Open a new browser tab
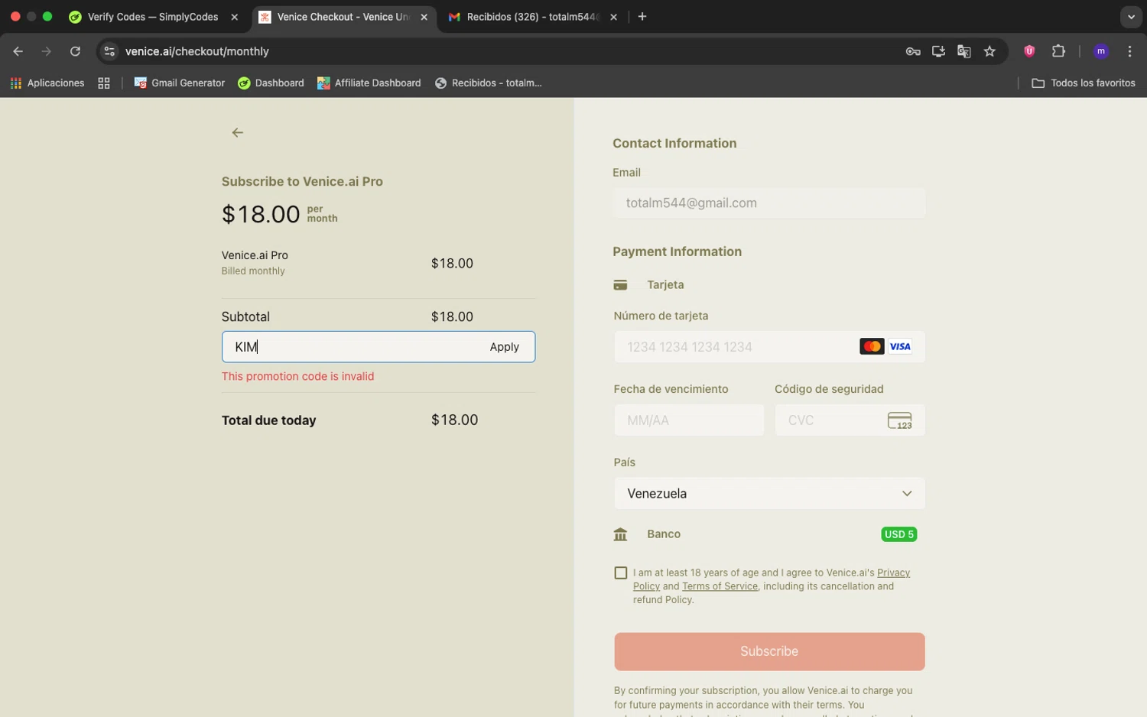 coord(642,17)
